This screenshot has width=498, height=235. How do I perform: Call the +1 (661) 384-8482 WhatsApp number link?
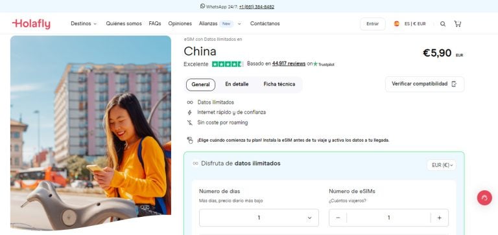coord(256,6)
